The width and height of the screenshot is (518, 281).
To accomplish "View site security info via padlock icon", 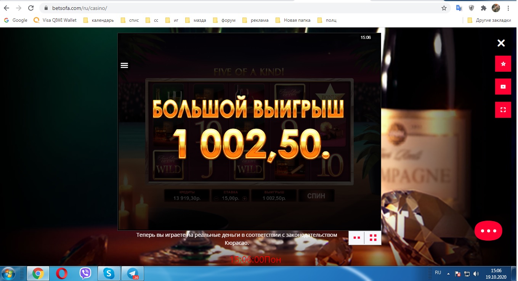I will (47, 8).
